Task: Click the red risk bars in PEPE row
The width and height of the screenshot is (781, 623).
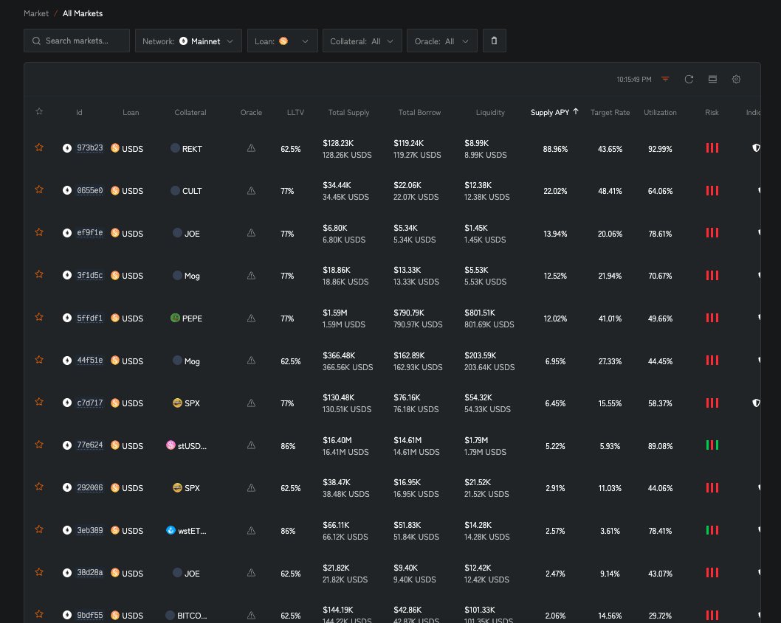Action: 712,319
